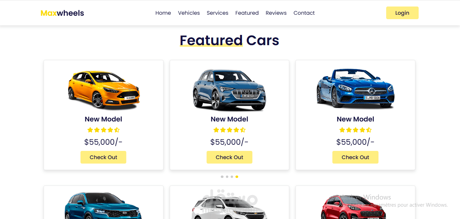Open the Services nav link
460x219 pixels.
(217, 13)
